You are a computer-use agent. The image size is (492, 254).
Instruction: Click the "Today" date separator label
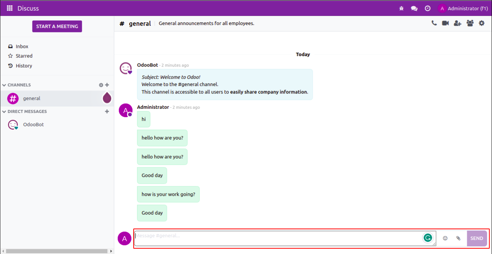[303, 54]
